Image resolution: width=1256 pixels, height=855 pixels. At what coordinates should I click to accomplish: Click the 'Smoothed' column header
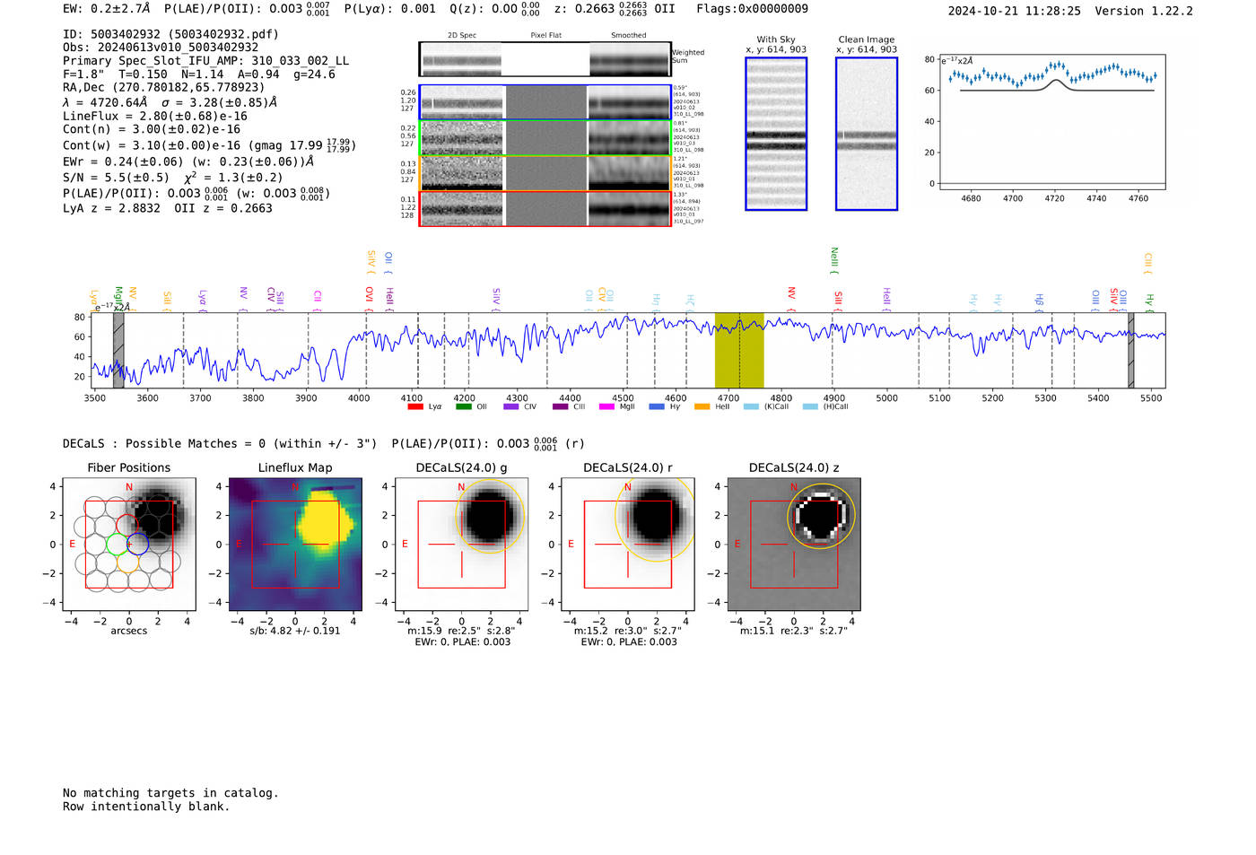point(628,35)
